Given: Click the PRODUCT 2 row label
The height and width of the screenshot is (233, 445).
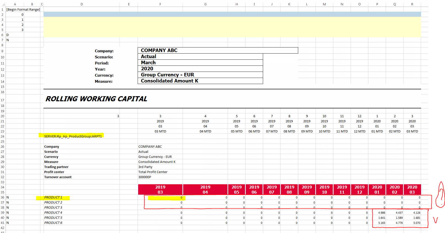Looking at the screenshot, I should [x=53, y=202].
